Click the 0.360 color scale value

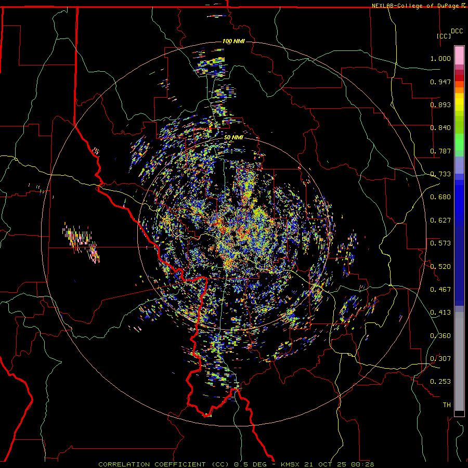coord(440,336)
